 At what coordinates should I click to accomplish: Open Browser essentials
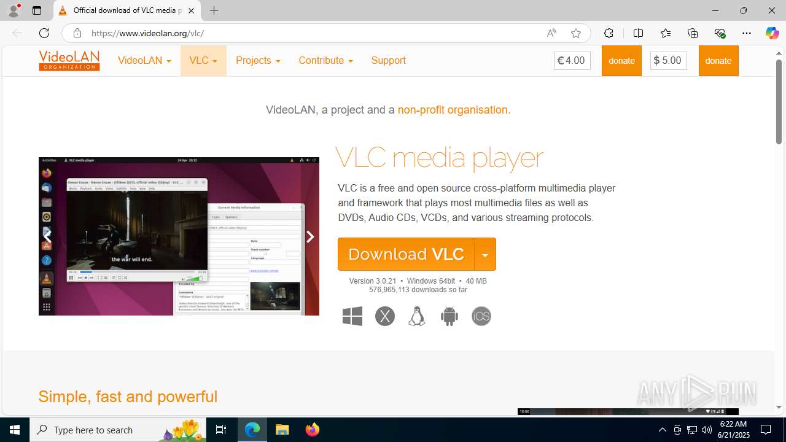pos(720,33)
